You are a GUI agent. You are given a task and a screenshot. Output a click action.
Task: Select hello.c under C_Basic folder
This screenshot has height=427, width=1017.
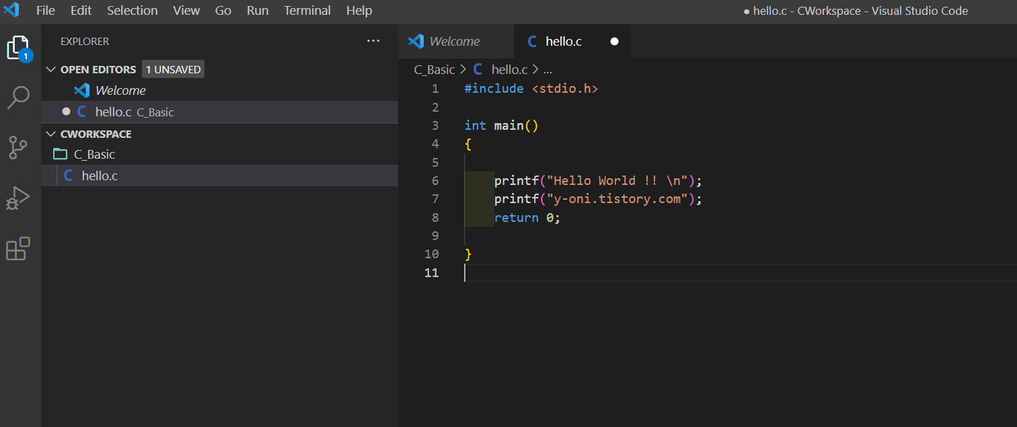(219, 176)
